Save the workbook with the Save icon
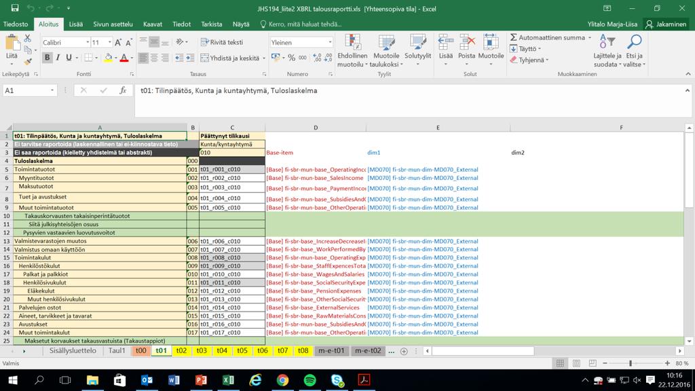 pyautogui.click(x=15, y=8)
